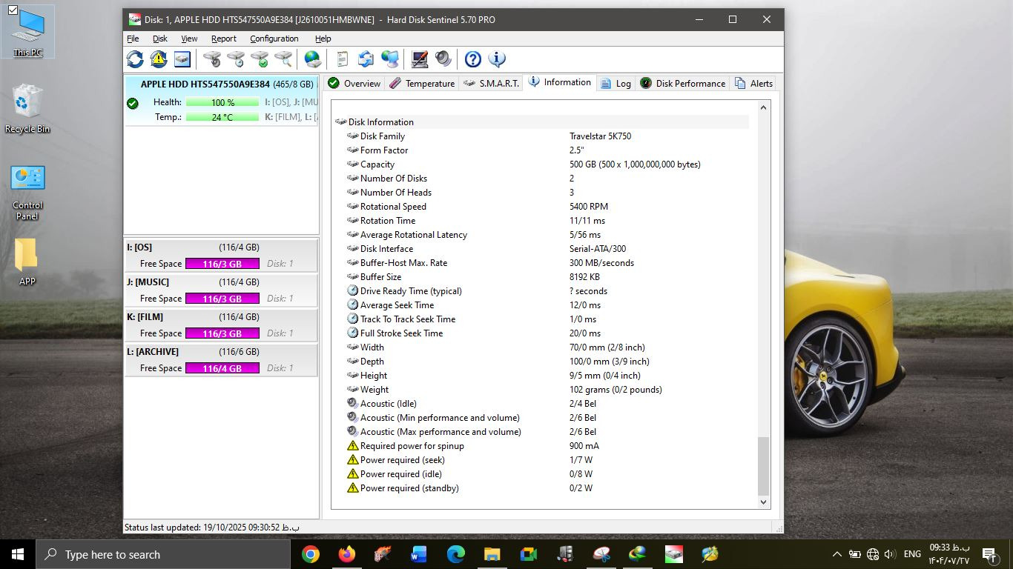Switch to the S.M.A.R.T. tab
Image resolution: width=1013 pixels, height=569 pixels.
[491, 84]
